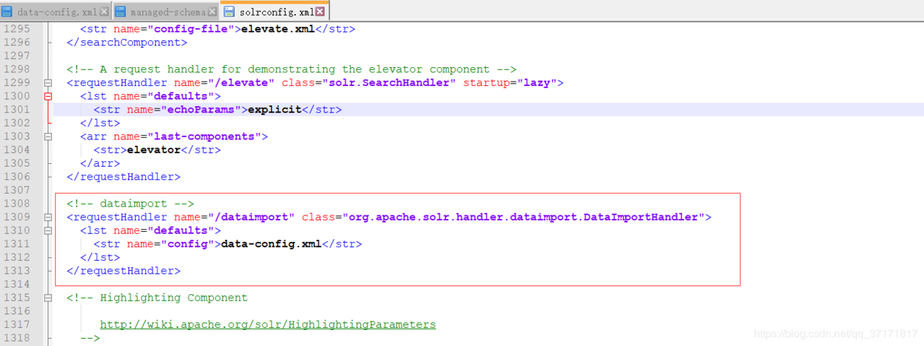Click line number 1308 in the margin
Viewport: 924px width, 346px height.
pos(17,204)
